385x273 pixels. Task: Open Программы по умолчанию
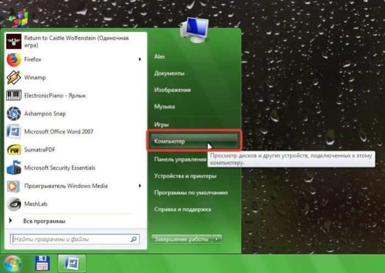(x=191, y=193)
